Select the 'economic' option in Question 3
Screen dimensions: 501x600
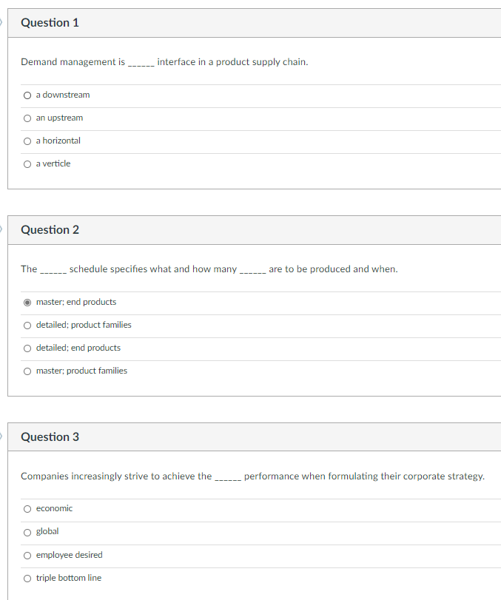click(27, 508)
